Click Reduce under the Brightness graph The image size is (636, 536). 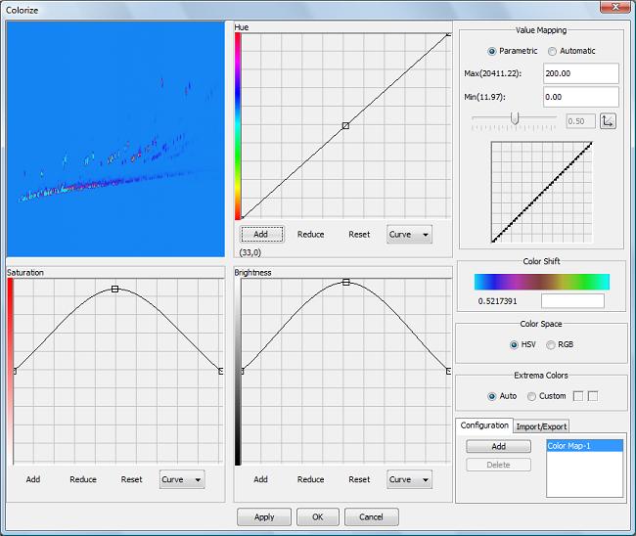[311, 479]
